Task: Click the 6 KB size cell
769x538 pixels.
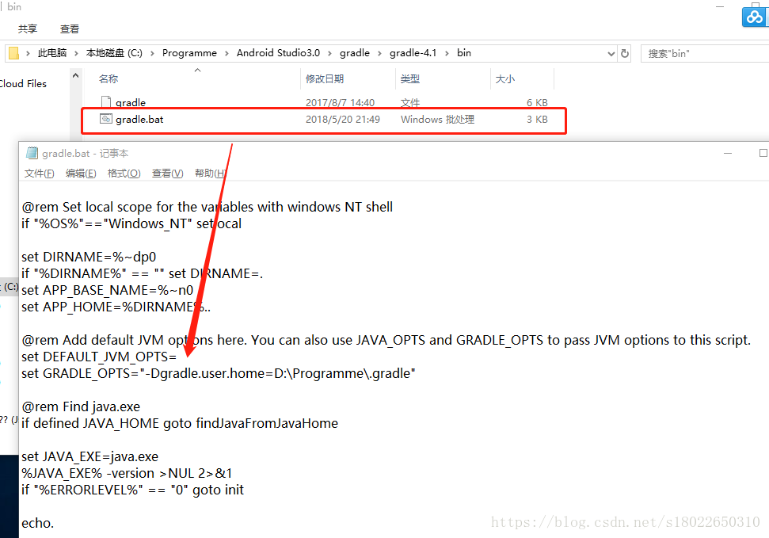Action: pos(537,102)
